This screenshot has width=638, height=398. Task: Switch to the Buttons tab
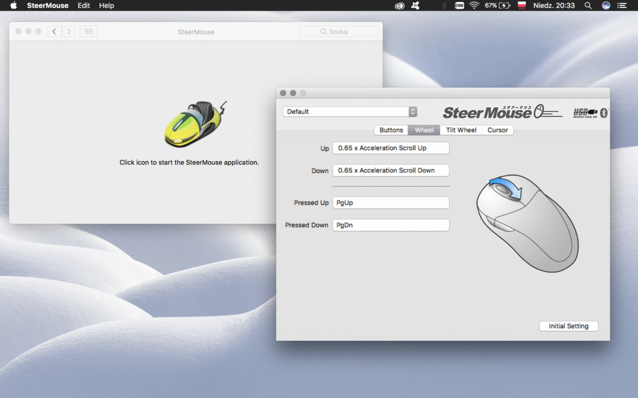(x=391, y=130)
